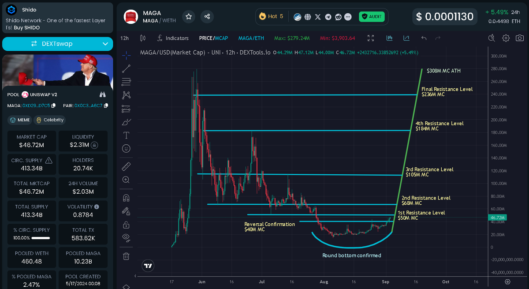This screenshot has width=529, height=289.
Task: Select the trend line drawing tool
Action: click(x=127, y=68)
